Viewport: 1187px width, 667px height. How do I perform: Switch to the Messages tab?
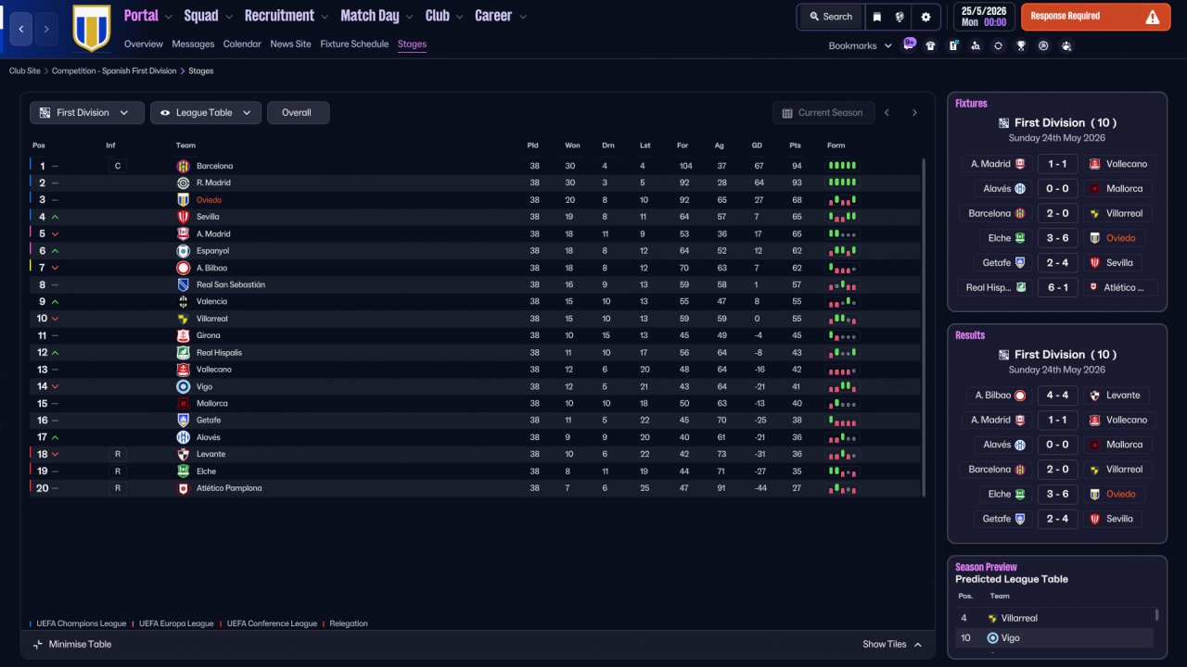click(x=193, y=44)
